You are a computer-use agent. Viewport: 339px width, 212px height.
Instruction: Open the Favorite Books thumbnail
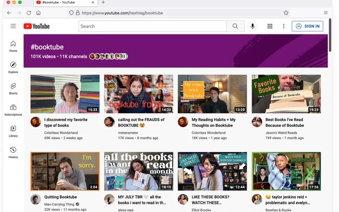(286, 94)
